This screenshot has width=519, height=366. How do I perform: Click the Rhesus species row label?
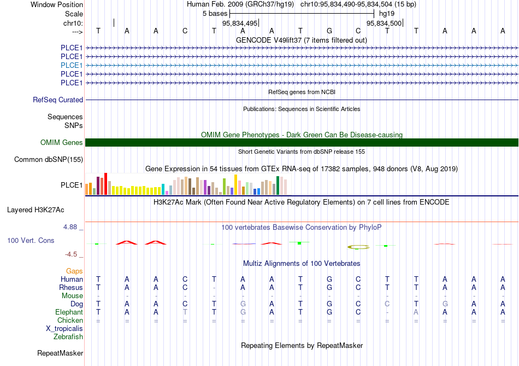pyautogui.click(x=71, y=287)
